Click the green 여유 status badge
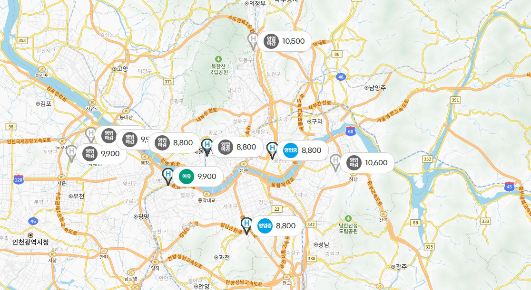Screen dimensions: 531x290 coord(186,177)
